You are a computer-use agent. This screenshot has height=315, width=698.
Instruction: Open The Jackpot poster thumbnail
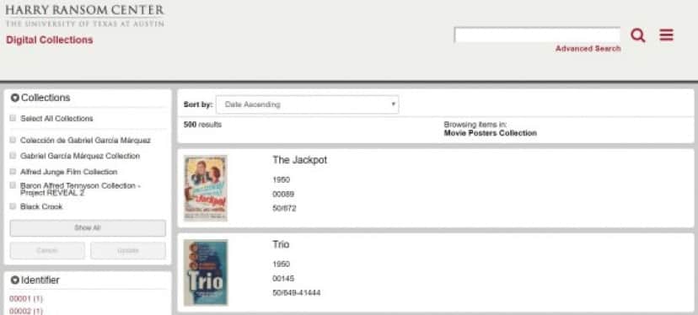[206, 188]
